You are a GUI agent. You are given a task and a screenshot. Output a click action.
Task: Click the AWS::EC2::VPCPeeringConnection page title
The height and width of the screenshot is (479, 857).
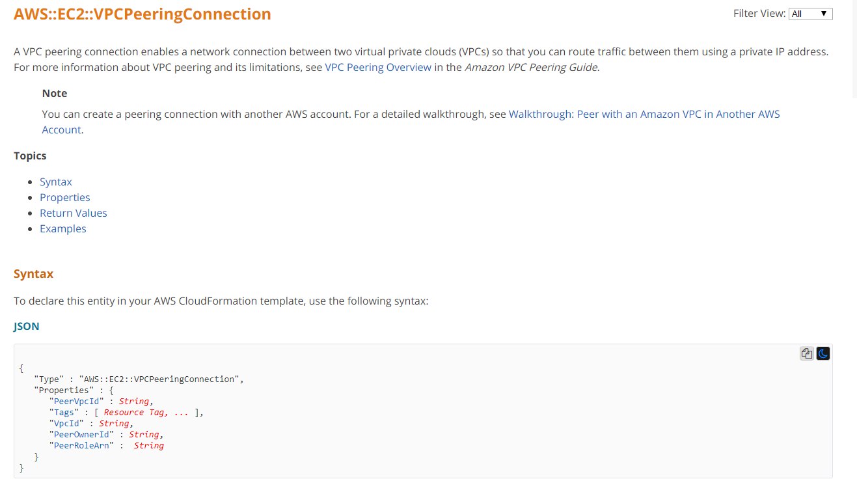pyautogui.click(x=143, y=14)
